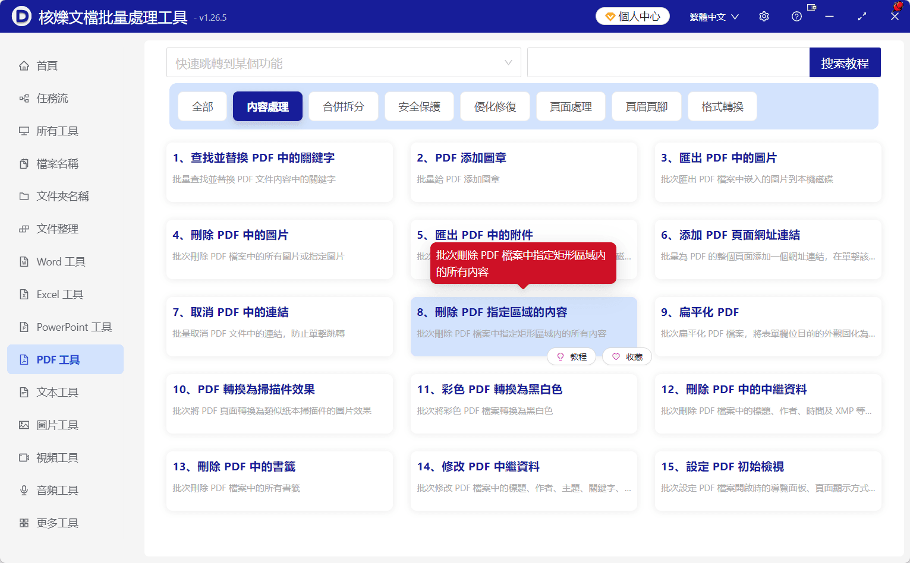Open 查找並替換 PDF 中的關鍵字 card
The width and height of the screenshot is (910, 563).
(x=279, y=172)
